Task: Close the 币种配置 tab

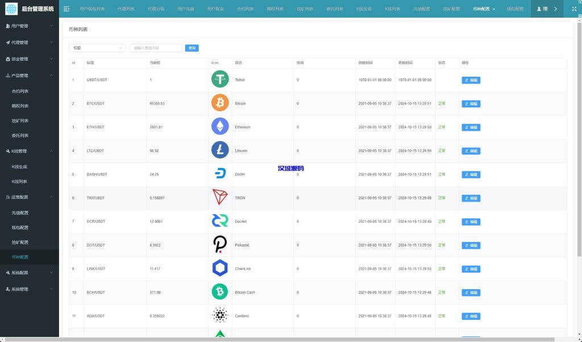Action: coord(493,10)
